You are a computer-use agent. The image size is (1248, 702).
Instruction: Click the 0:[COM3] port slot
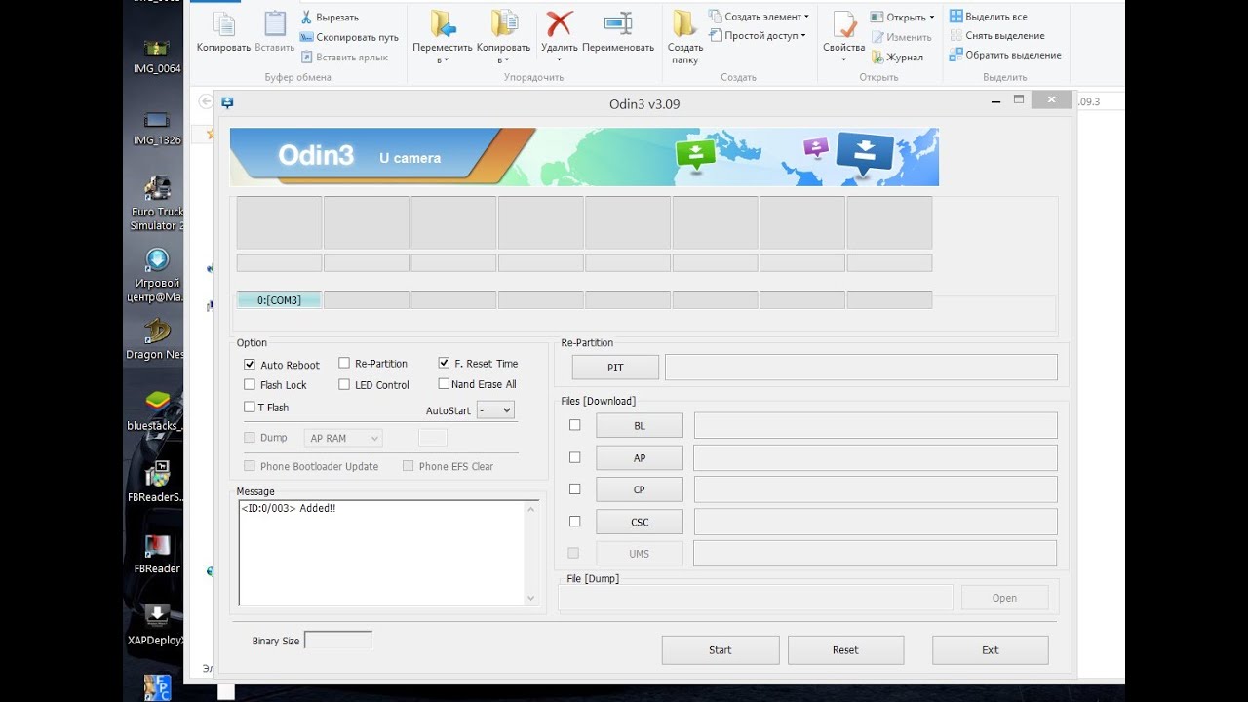[279, 300]
